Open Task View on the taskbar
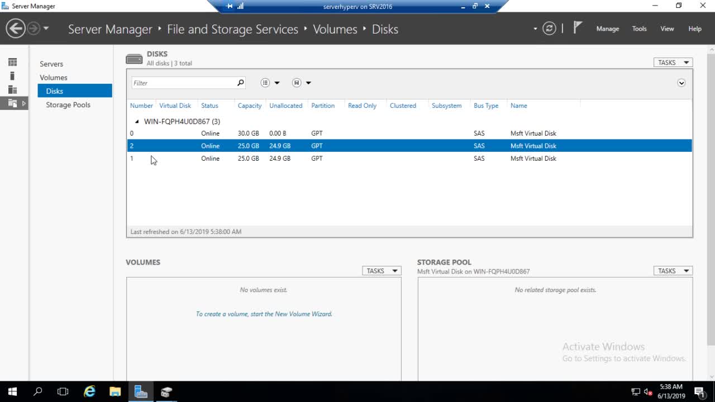This screenshot has height=402, width=715. (x=63, y=392)
